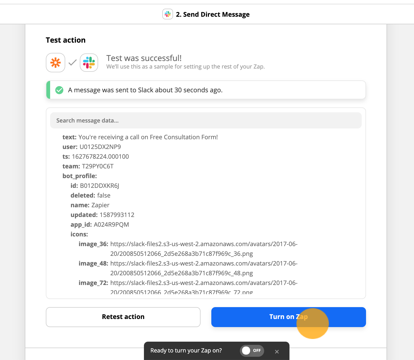Toggle the Zap OFF switch on
414x360 pixels.
[252, 351]
